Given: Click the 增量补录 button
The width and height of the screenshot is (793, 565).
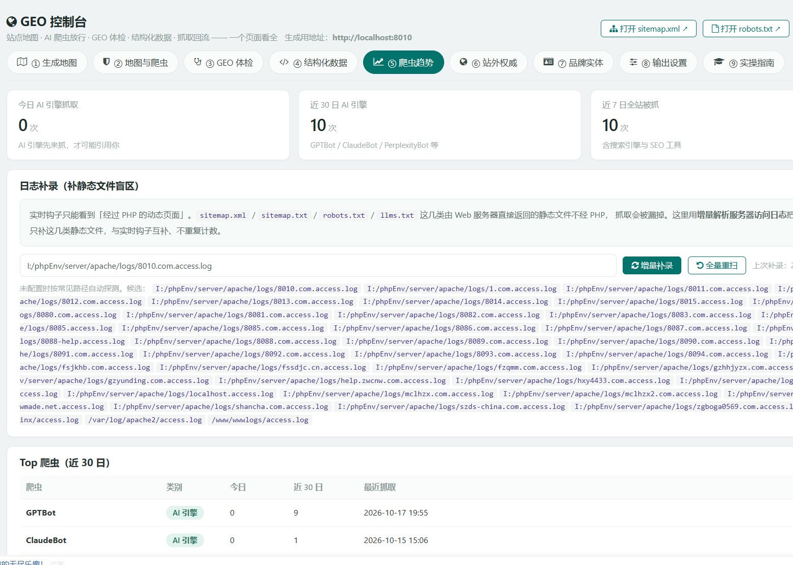Looking at the screenshot, I should pos(652,266).
